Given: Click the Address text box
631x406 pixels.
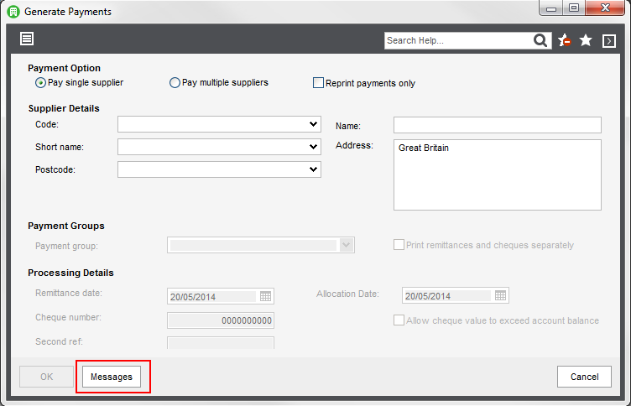Looking at the screenshot, I should pos(498,174).
